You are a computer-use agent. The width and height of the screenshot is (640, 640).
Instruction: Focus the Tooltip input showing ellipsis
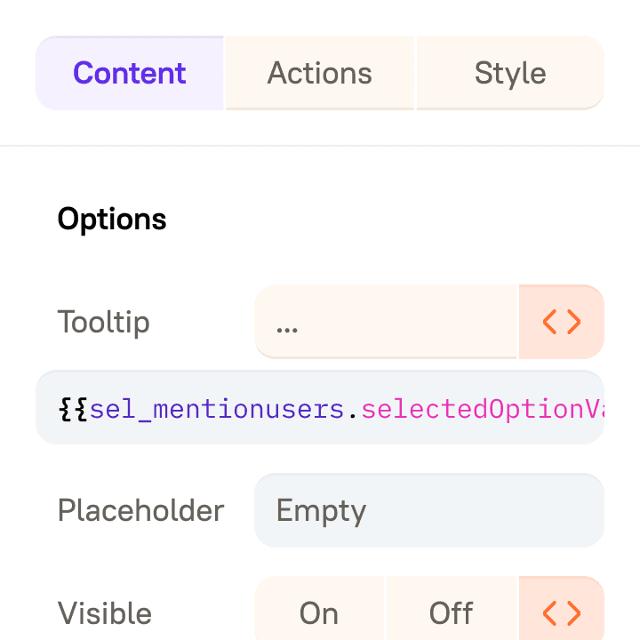(x=385, y=322)
